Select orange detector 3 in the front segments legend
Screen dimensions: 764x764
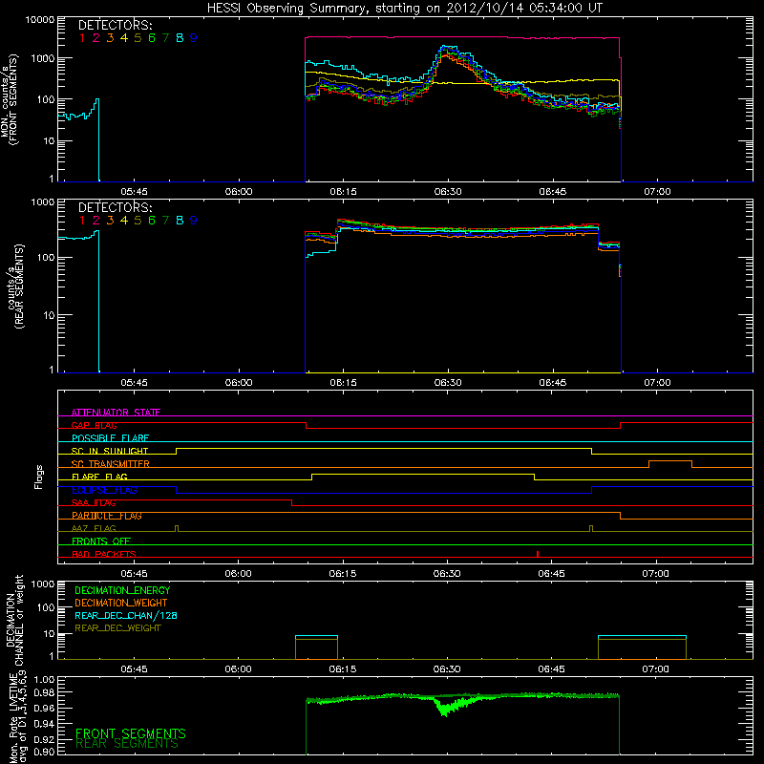[x=110, y=38]
